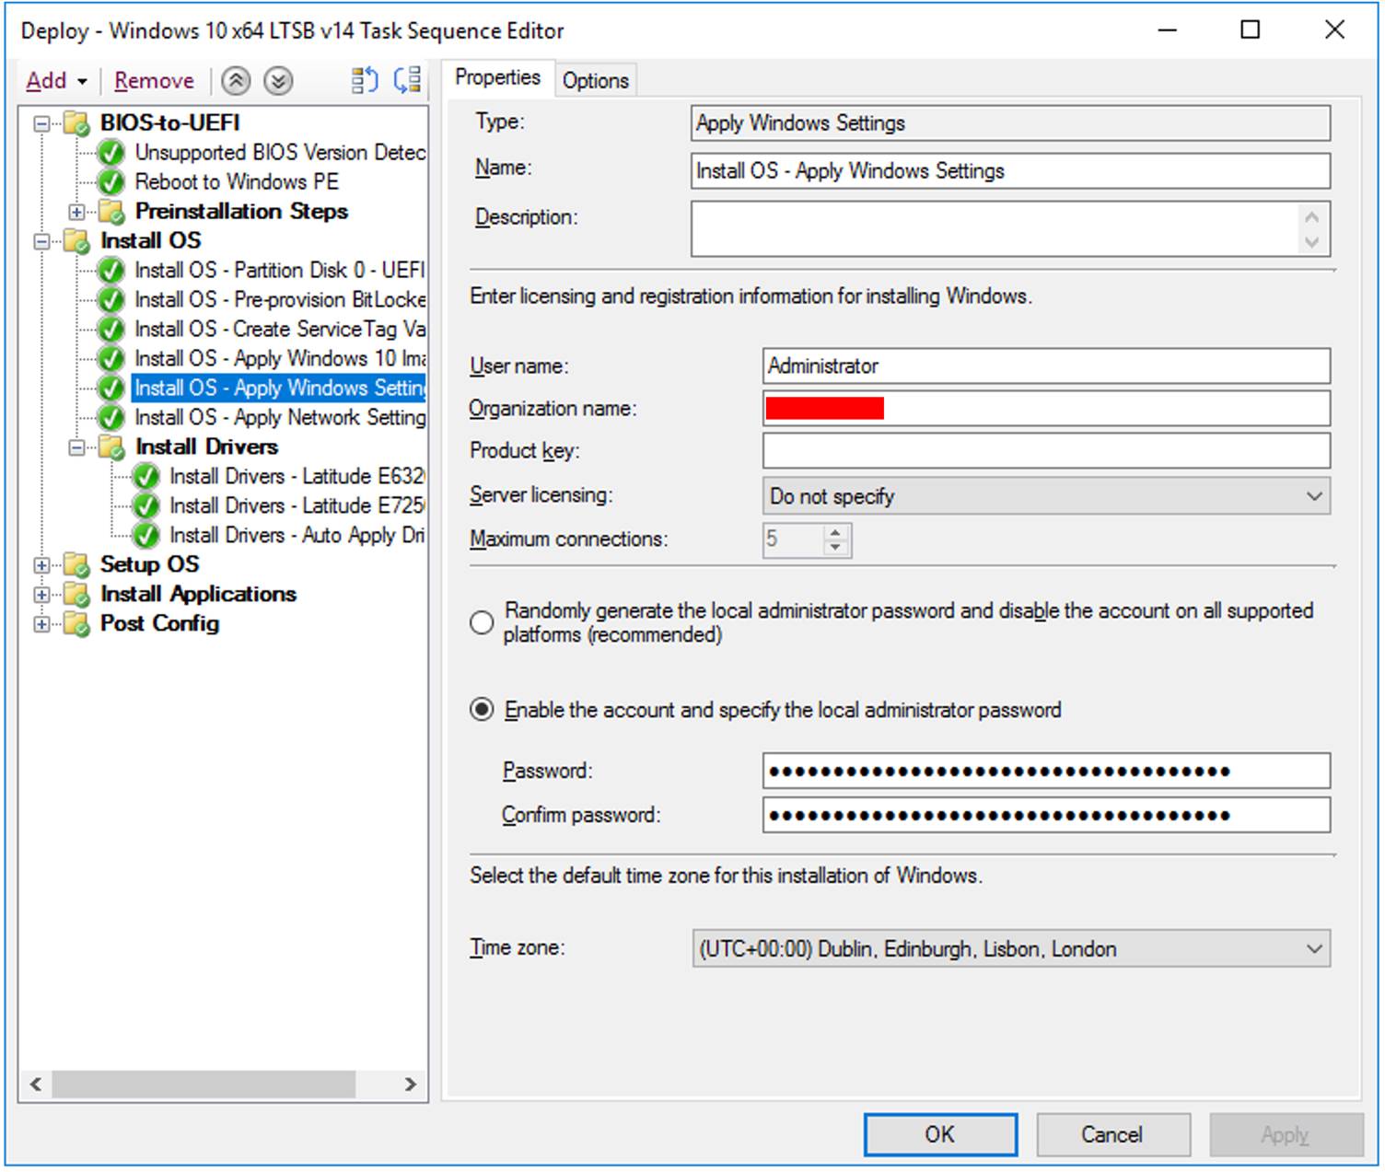Screen dimensions: 1385x1172
Task: Expand the Preinstallation Steps group
Action: (77, 211)
